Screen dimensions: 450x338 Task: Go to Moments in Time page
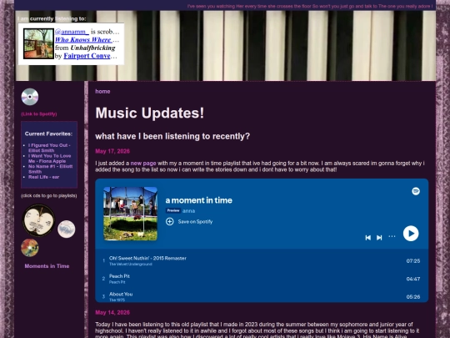tap(47, 266)
